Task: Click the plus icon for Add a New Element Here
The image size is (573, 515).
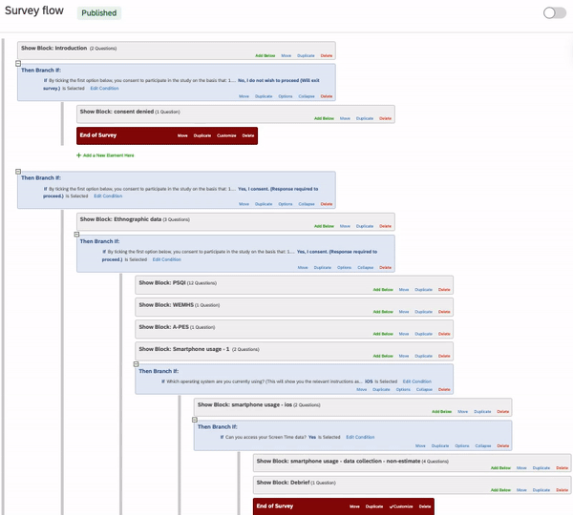Action: [80, 154]
